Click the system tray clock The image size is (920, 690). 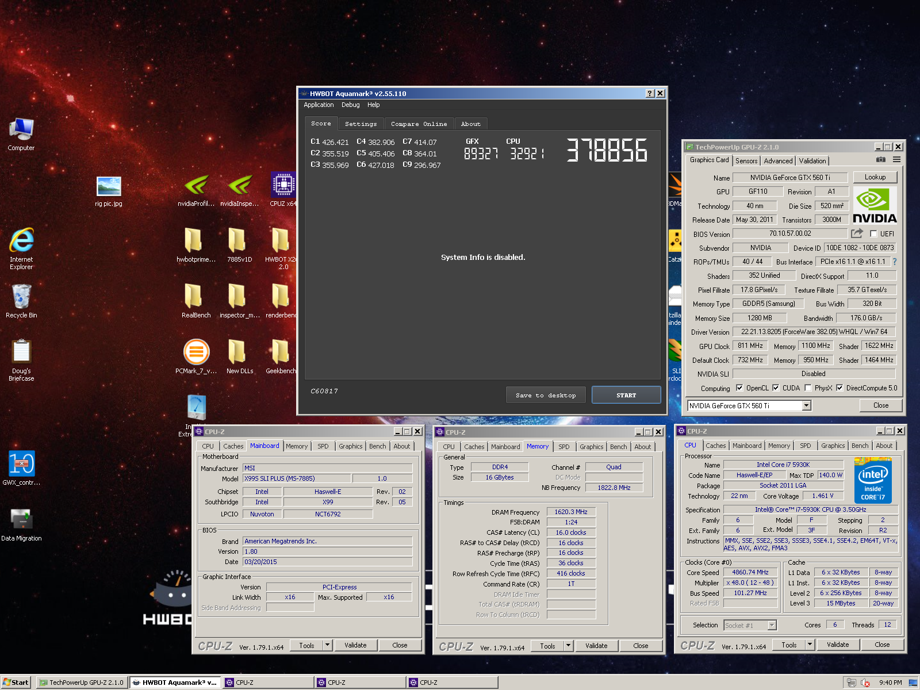(x=890, y=683)
